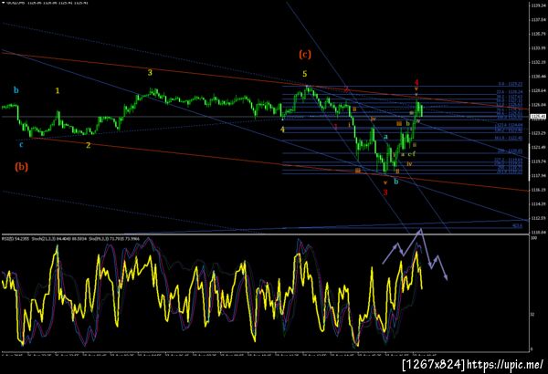The image size is (548, 374).
Task: Click the 1139.34 price axis label
Action: click(539, 5)
